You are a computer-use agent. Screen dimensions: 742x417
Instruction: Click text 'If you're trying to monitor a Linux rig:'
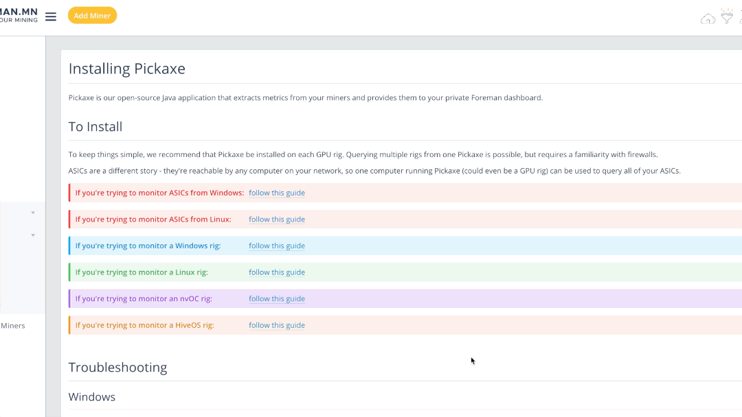point(142,272)
